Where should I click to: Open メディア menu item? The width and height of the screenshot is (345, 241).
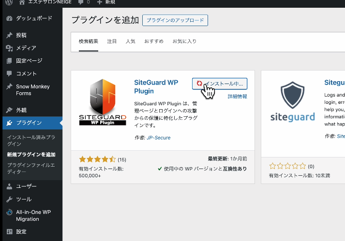coord(26,48)
